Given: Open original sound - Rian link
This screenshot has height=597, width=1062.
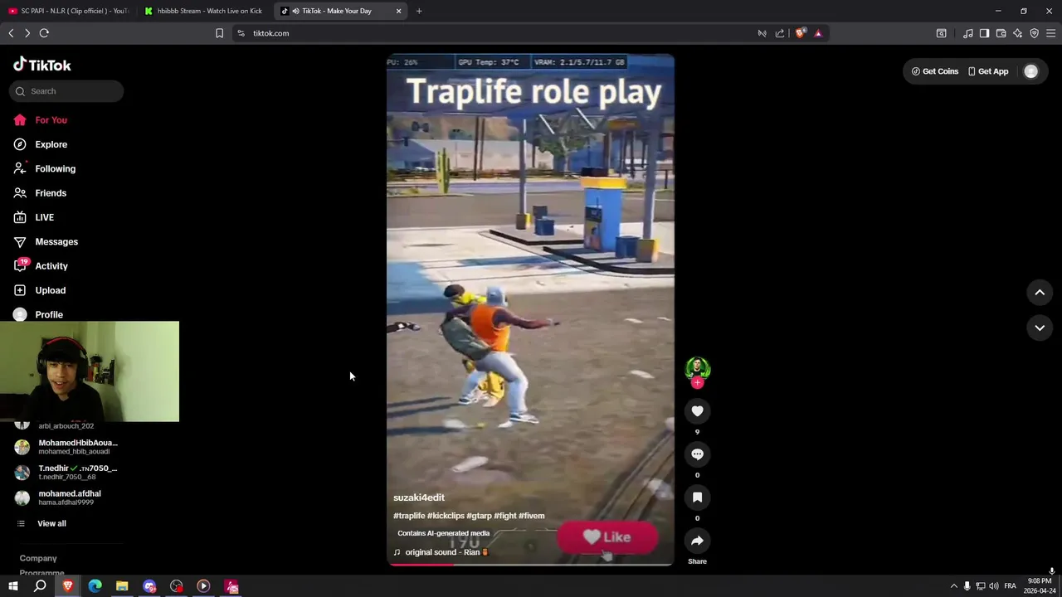Looking at the screenshot, I should coord(442,552).
